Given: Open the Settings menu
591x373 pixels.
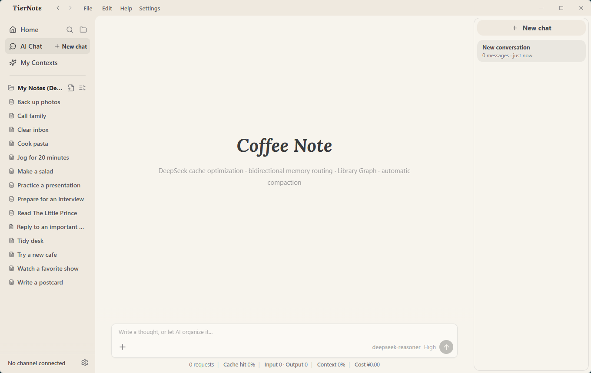Looking at the screenshot, I should 149,8.
